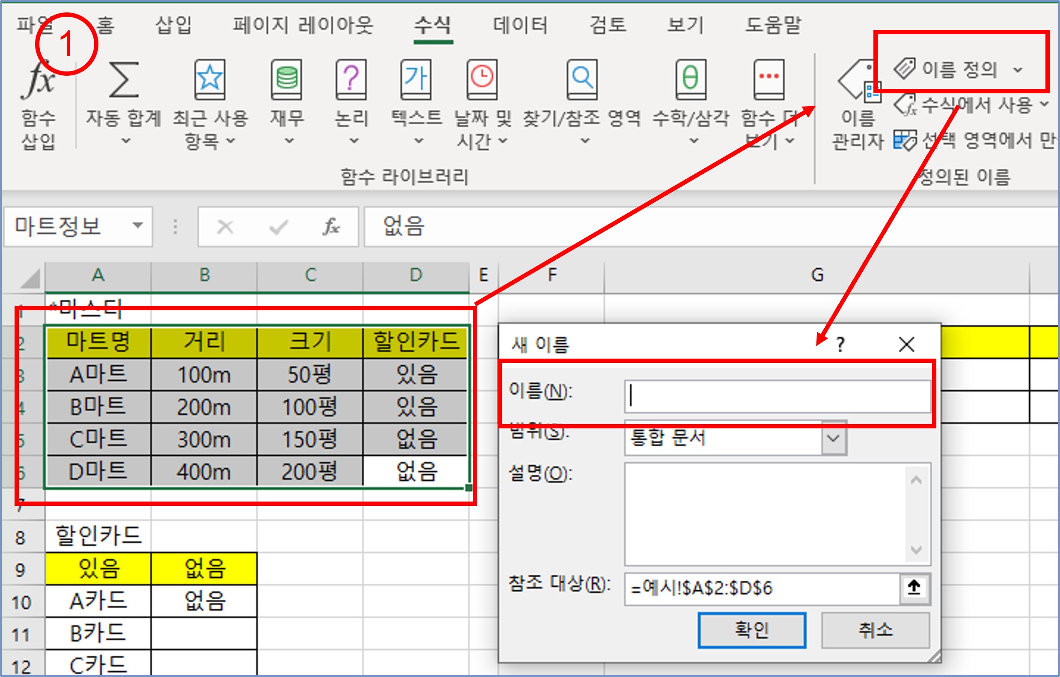Click the collapse dialog arrow beside 참조 대상

click(x=914, y=588)
